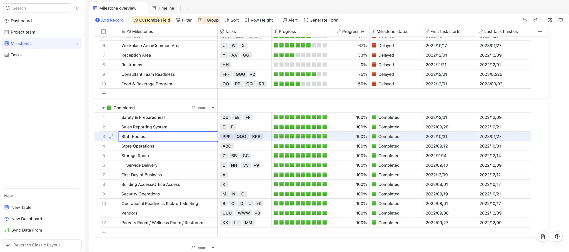Click the Add Record button
Viewport: 569px width, 252px height.
tap(109, 20)
